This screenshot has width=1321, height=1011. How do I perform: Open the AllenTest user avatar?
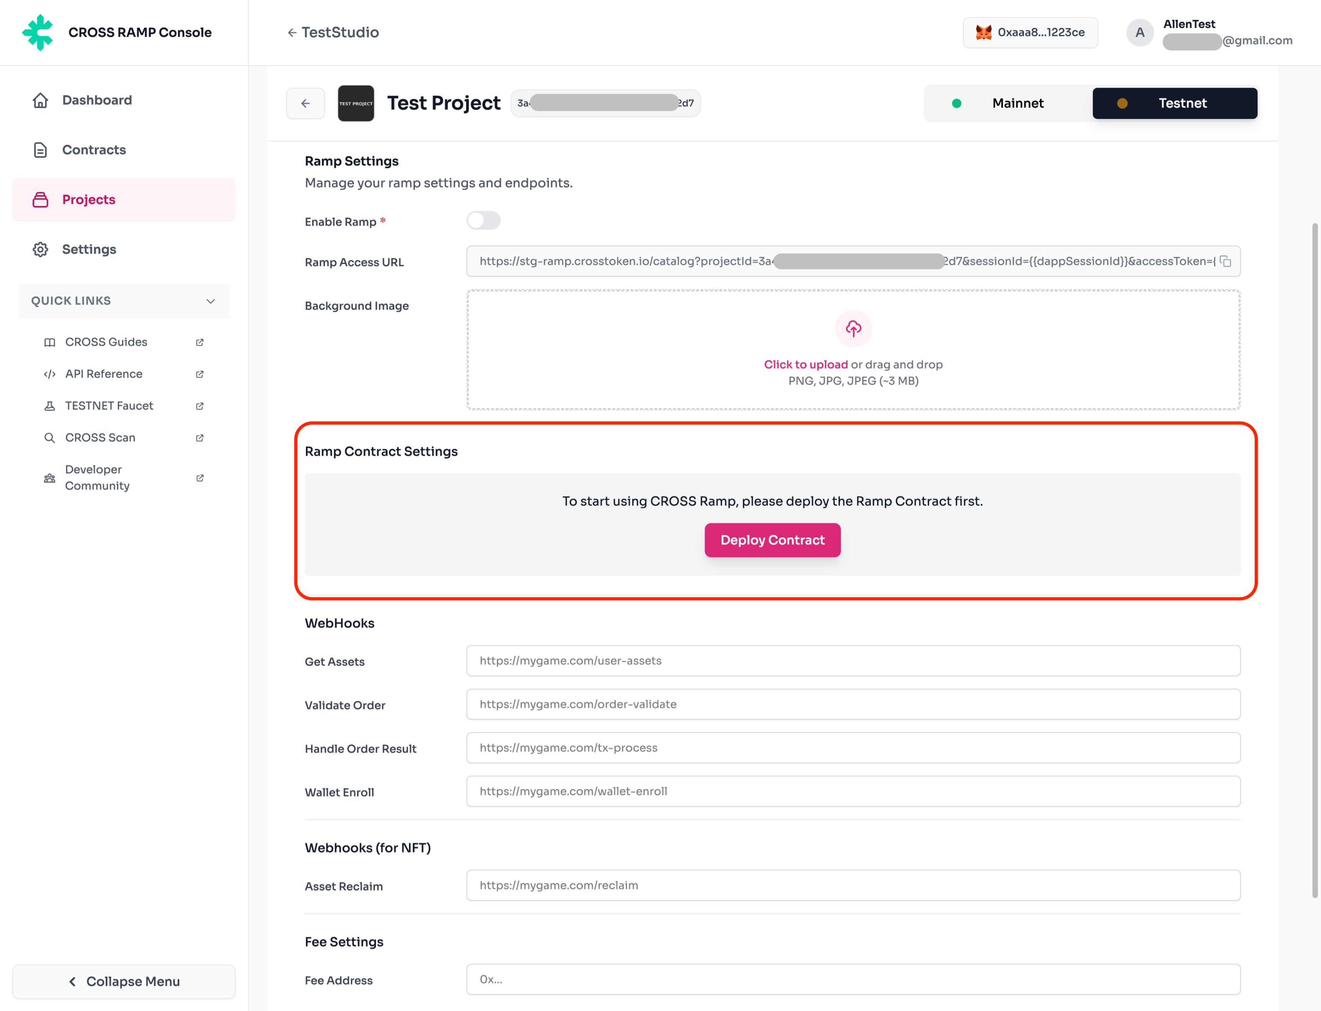pos(1140,33)
